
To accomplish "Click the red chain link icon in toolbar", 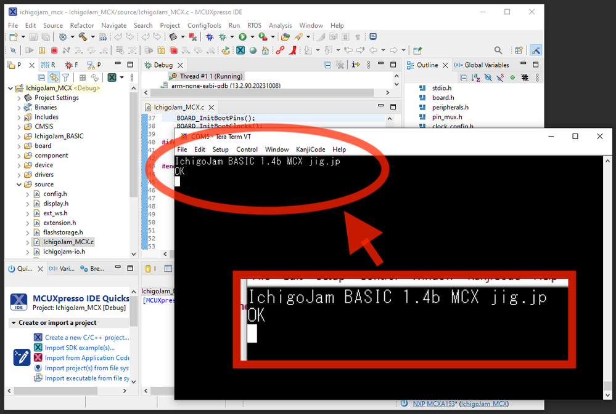I will click(x=280, y=50).
